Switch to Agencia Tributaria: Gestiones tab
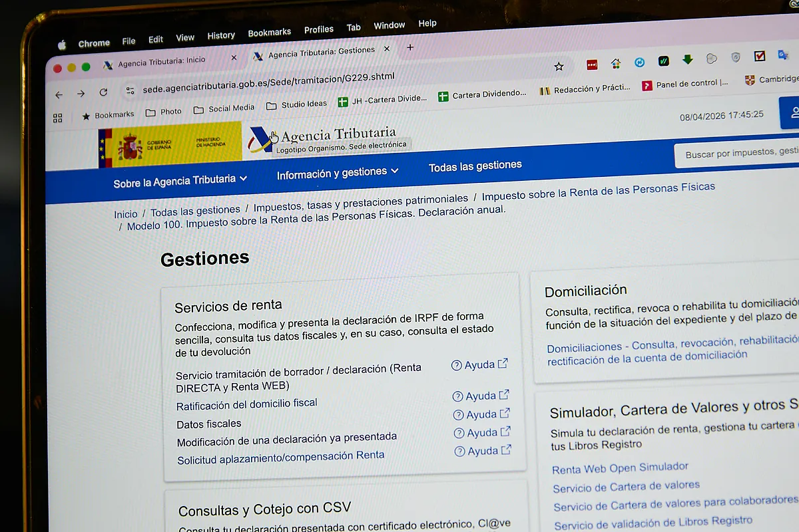 point(322,53)
